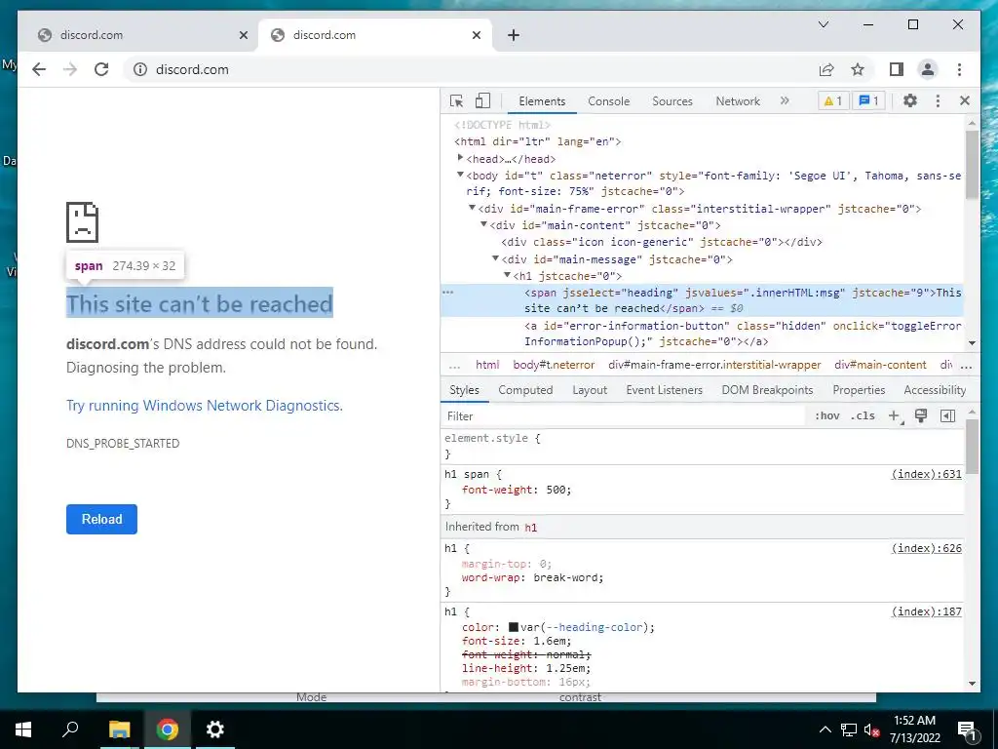Image resolution: width=998 pixels, height=749 pixels.
Task: Toggle the Chrome side panel icon
Action: (897, 69)
